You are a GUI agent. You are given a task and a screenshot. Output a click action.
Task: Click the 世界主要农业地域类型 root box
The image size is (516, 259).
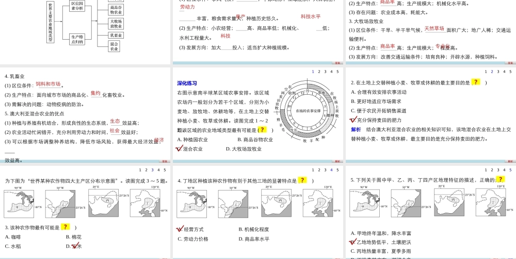click(50, 22)
